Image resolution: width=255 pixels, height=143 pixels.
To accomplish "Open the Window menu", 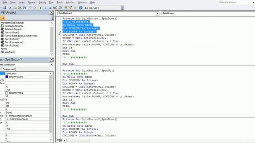I will (82, 2).
